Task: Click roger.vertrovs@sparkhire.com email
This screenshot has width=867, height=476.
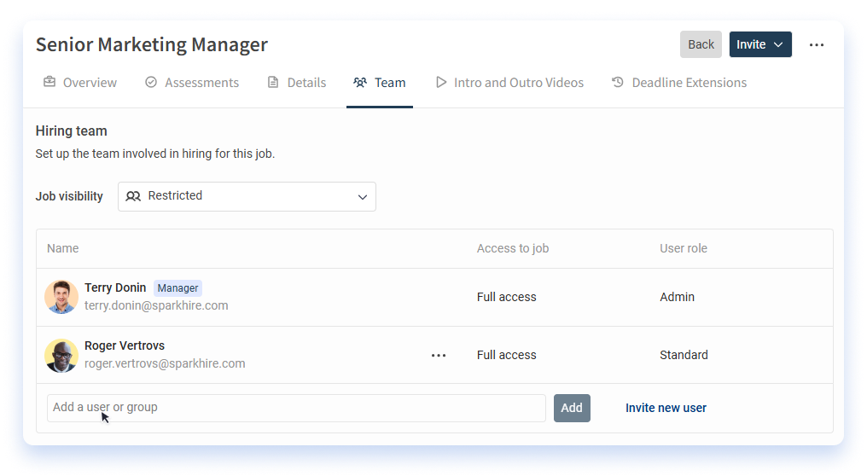Action: click(x=165, y=363)
